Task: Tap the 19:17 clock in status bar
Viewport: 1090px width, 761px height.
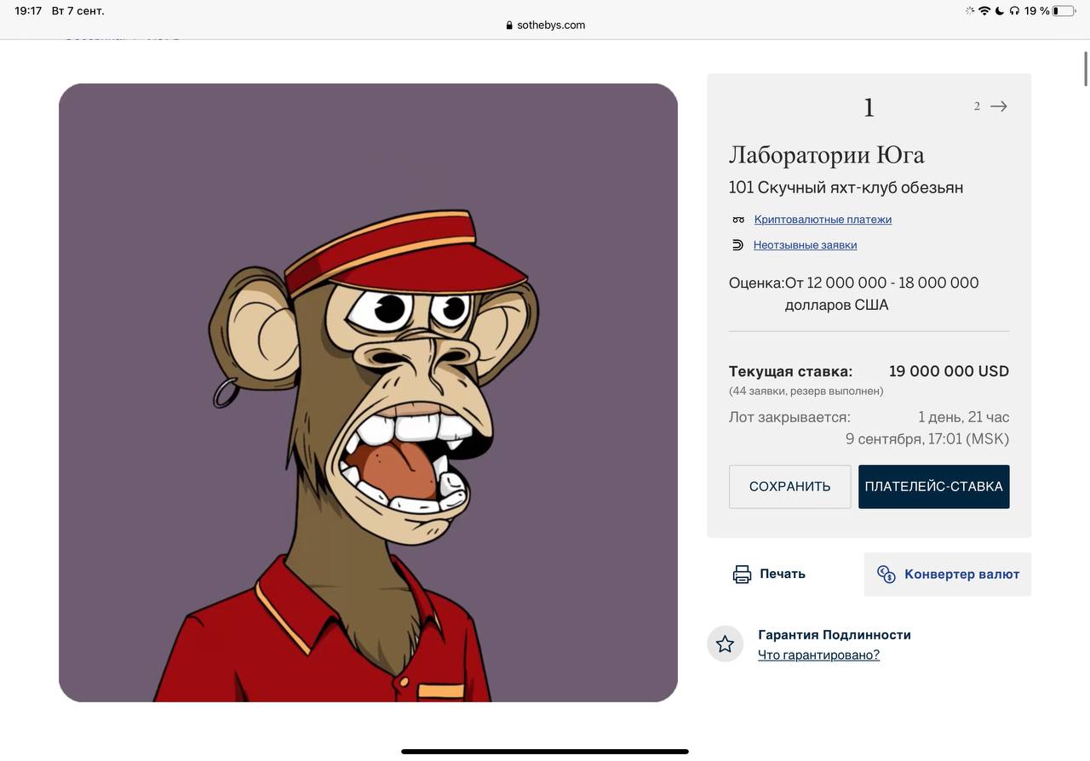Action: (x=28, y=11)
